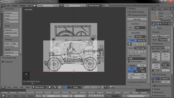
Task: Adjust the Opacity 0.500 slider
Action: coord(137,65)
